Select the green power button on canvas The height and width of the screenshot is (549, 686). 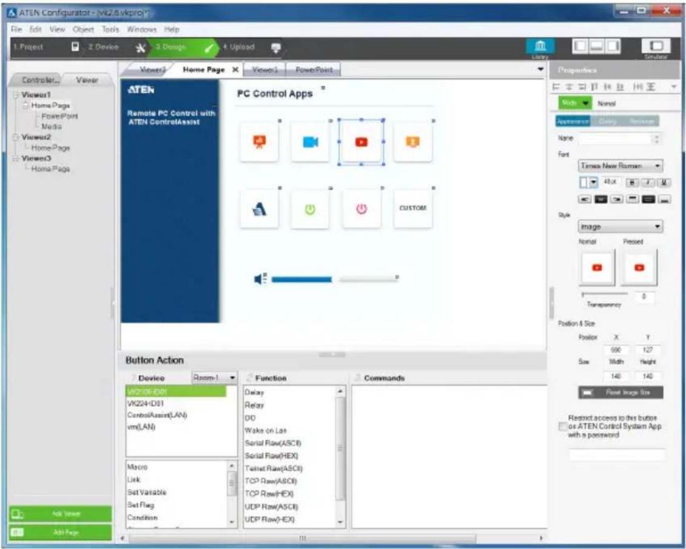[310, 209]
